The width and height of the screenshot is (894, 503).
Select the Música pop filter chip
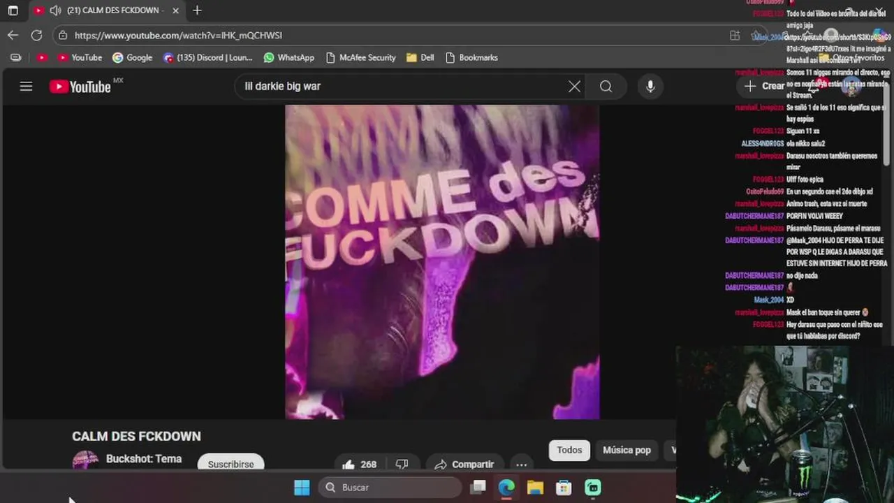click(626, 450)
